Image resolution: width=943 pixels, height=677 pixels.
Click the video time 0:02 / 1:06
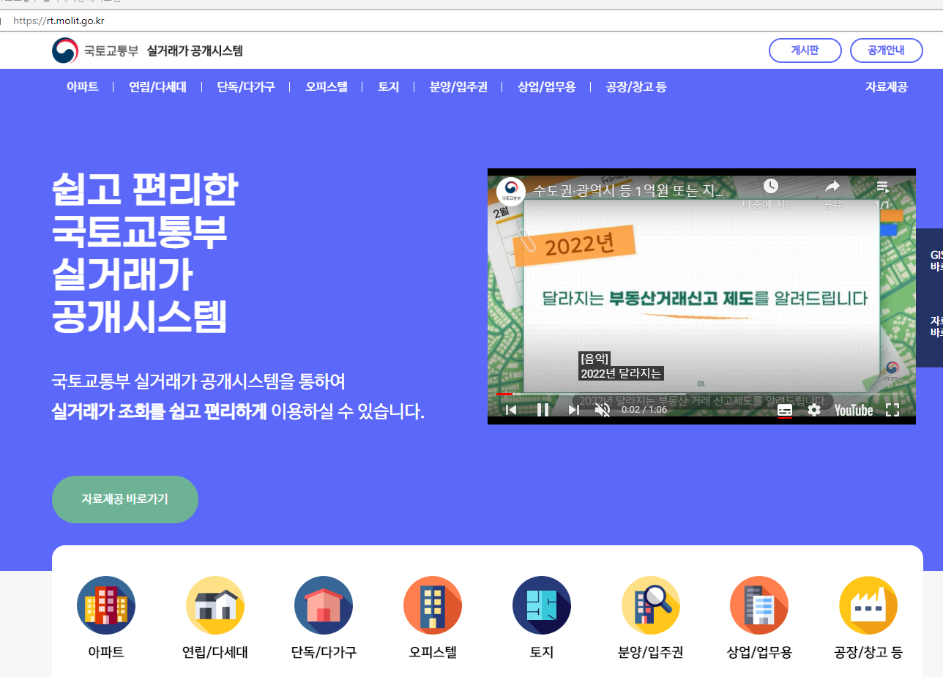click(x=644, y=410)
